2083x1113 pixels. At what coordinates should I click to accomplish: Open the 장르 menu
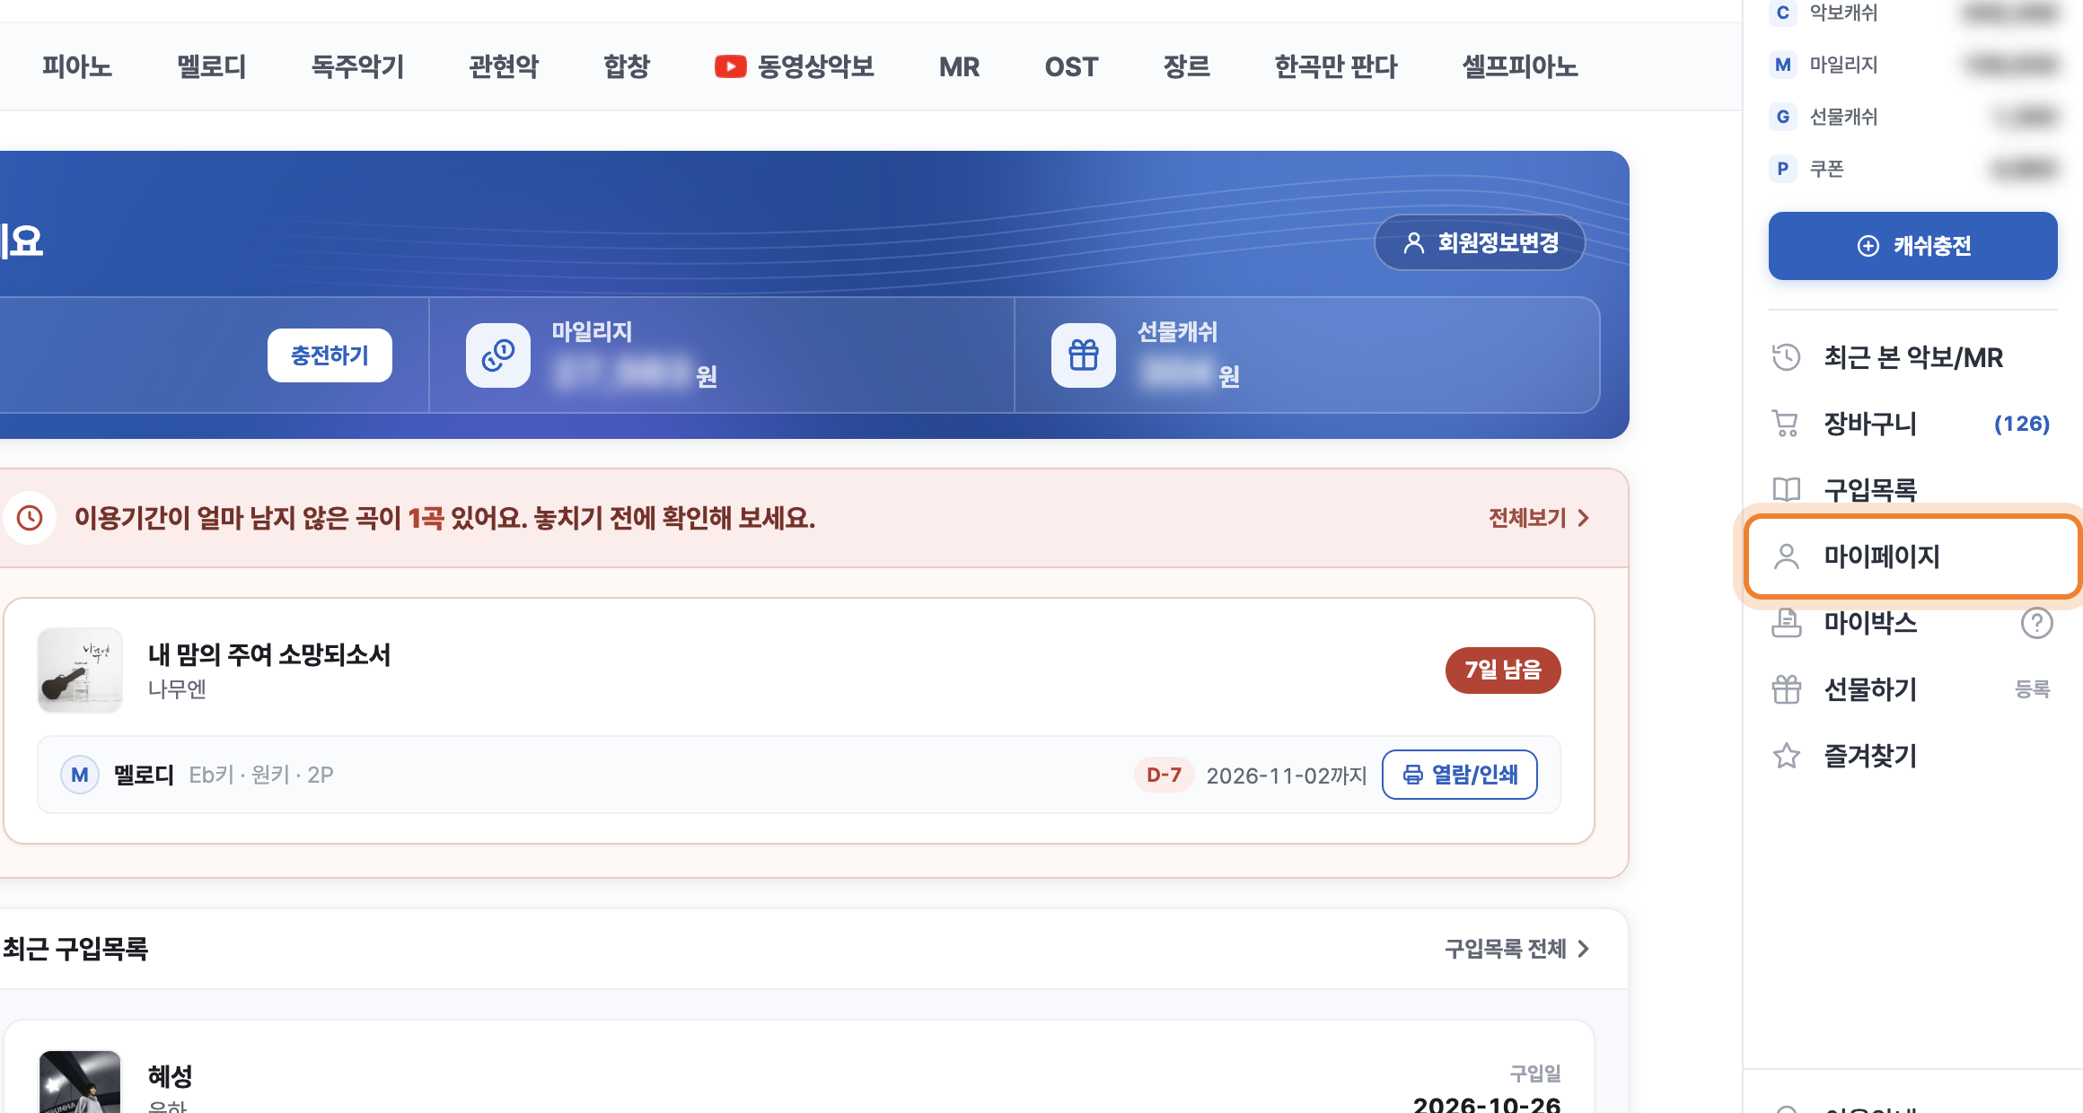1186,66
